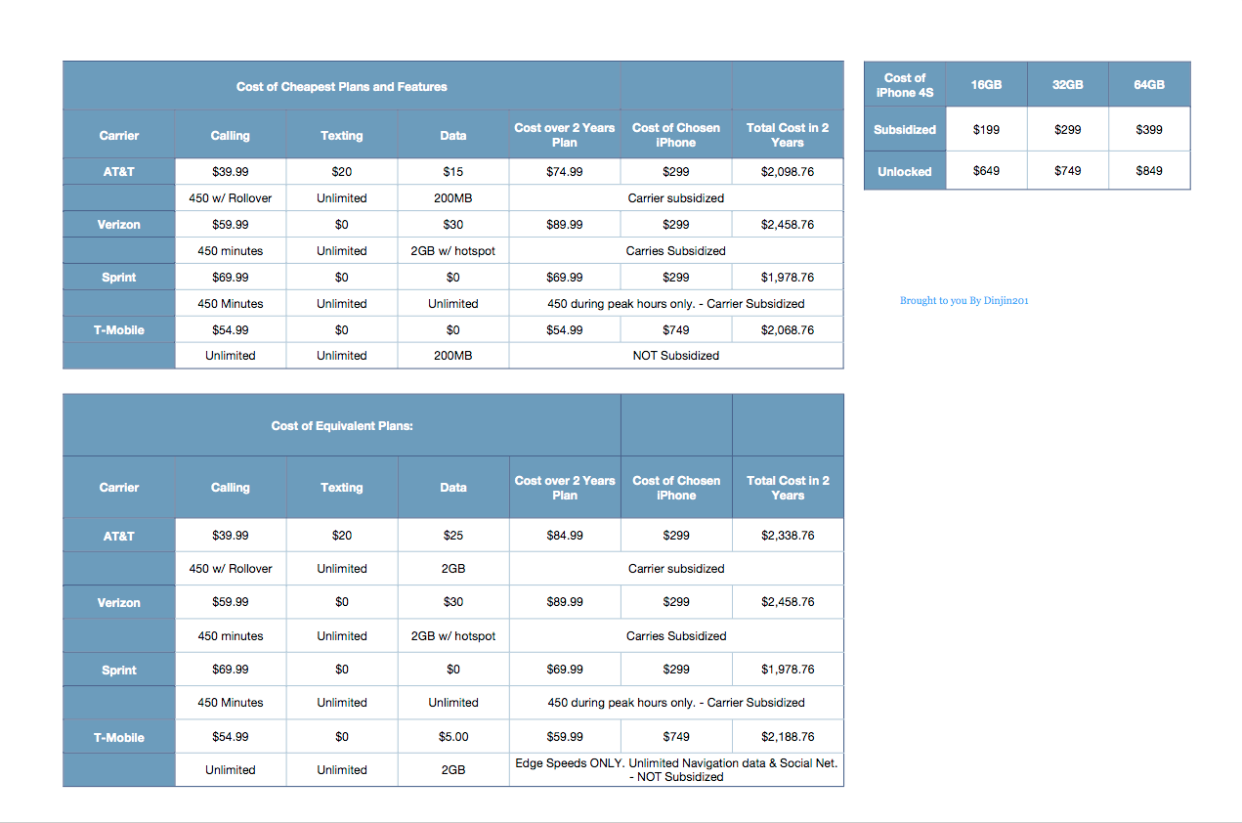This screenshot has height=823, width=1242.
Task: Click the $2,098.76 total cost cell
Action: click(x=788, y=172)
